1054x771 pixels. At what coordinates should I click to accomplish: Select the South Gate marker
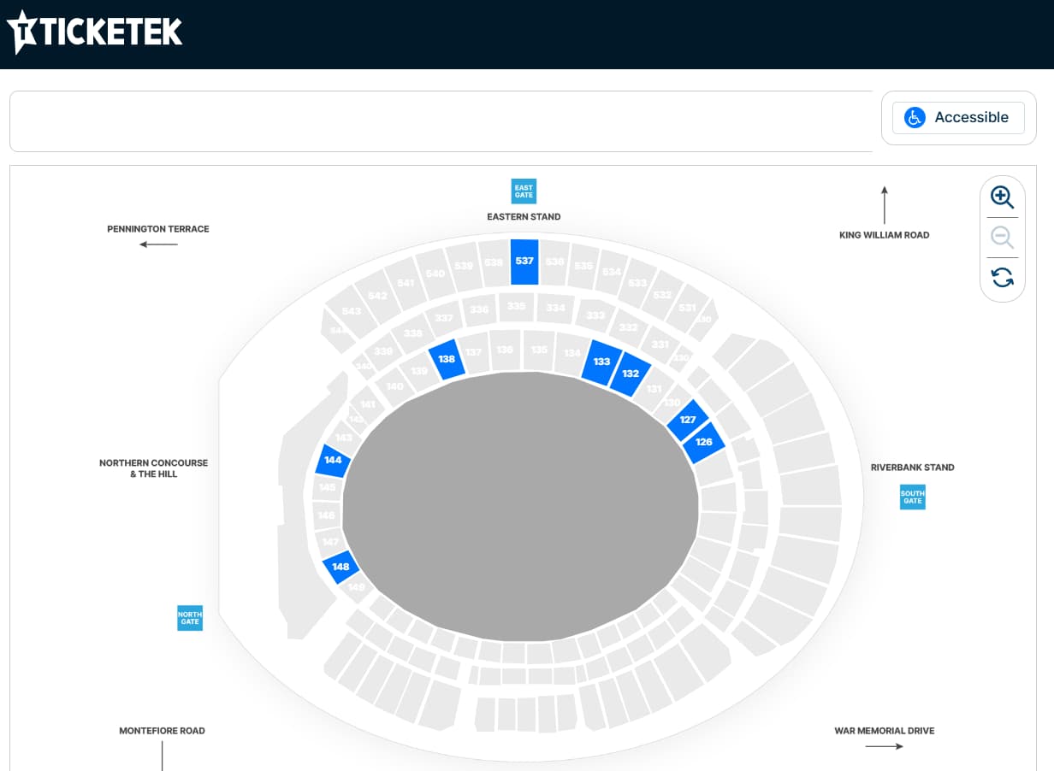912,497
